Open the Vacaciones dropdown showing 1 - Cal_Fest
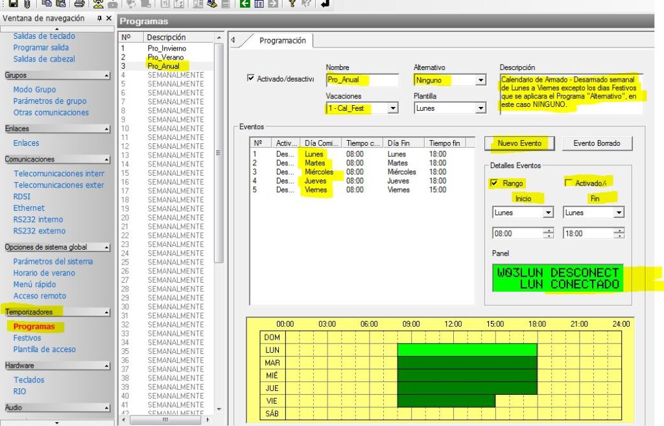 coord(393,108)
